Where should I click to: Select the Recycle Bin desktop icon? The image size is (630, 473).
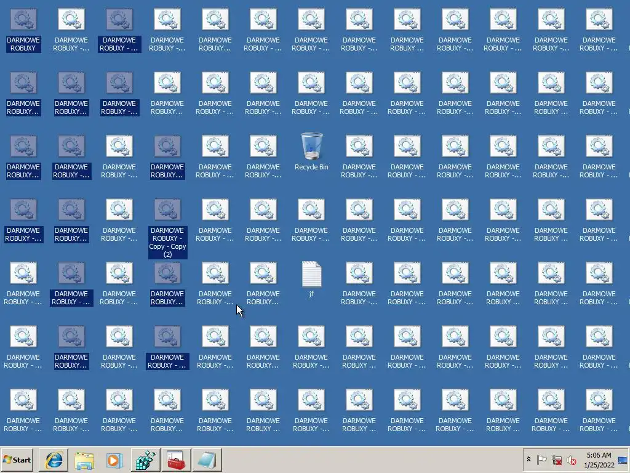coord(311,152)
